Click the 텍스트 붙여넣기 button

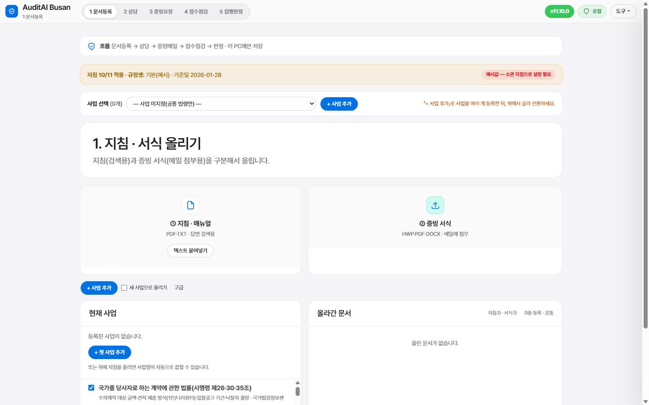click(191, 251)
